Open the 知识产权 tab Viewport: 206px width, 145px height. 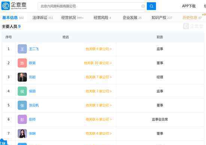[161, 18]
